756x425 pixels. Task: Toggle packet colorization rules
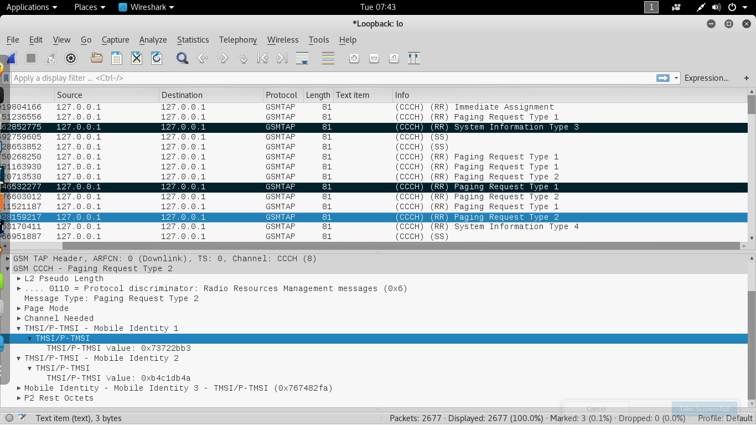click(328, 58)
